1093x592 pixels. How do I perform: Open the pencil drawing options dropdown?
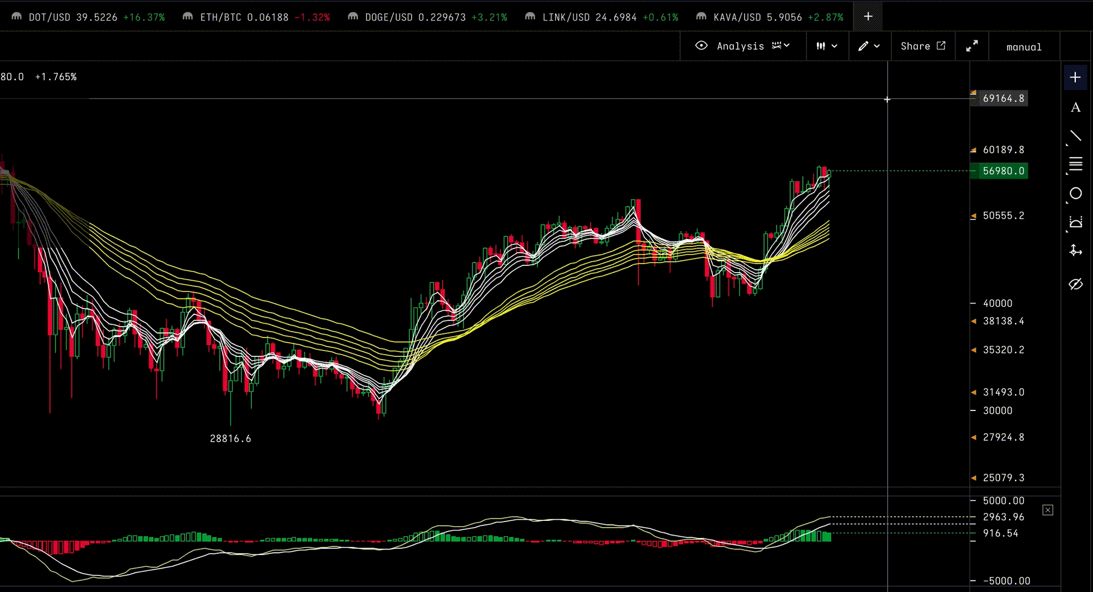click(x=869, y=46)
